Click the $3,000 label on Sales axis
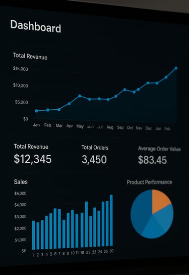 pos(20,216)
